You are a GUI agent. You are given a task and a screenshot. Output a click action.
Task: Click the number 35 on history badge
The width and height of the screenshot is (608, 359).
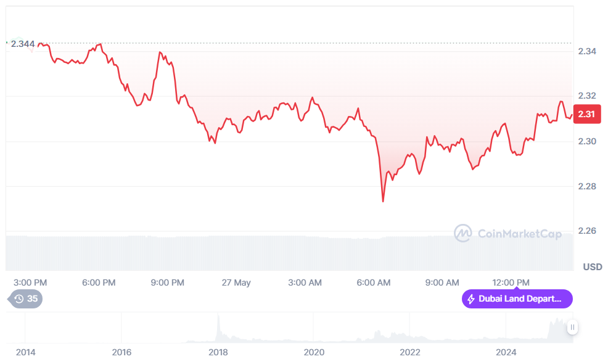point(33,299)
